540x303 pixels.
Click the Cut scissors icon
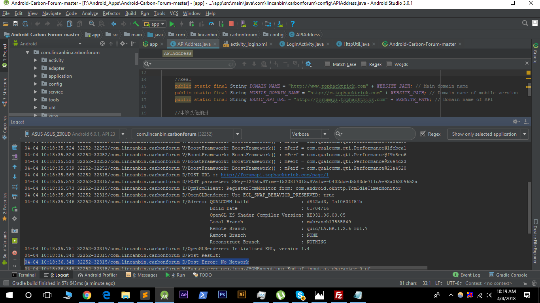59,24
